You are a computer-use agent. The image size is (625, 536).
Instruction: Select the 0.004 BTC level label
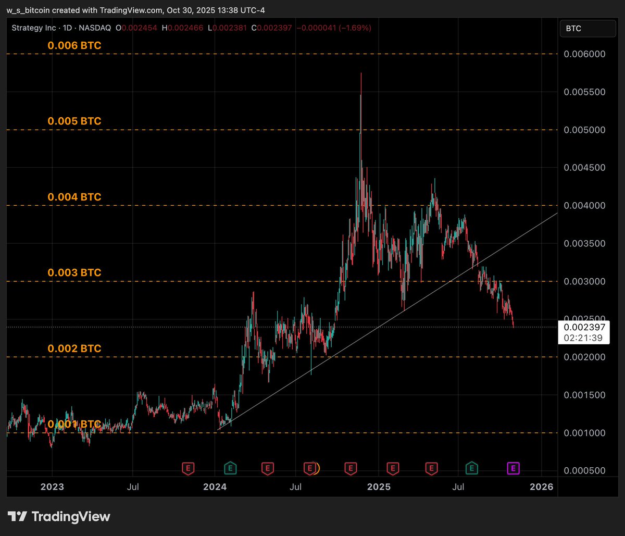74,197
